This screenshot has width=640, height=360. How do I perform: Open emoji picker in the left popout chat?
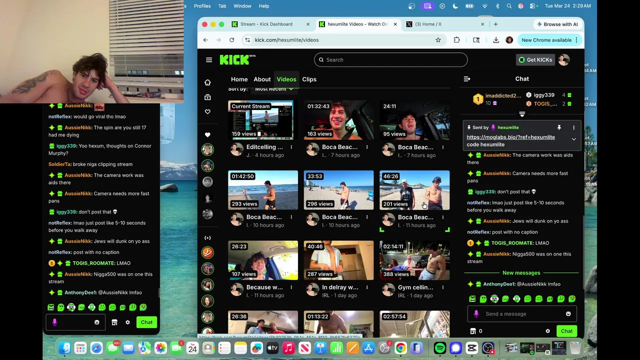coord(97,322)
